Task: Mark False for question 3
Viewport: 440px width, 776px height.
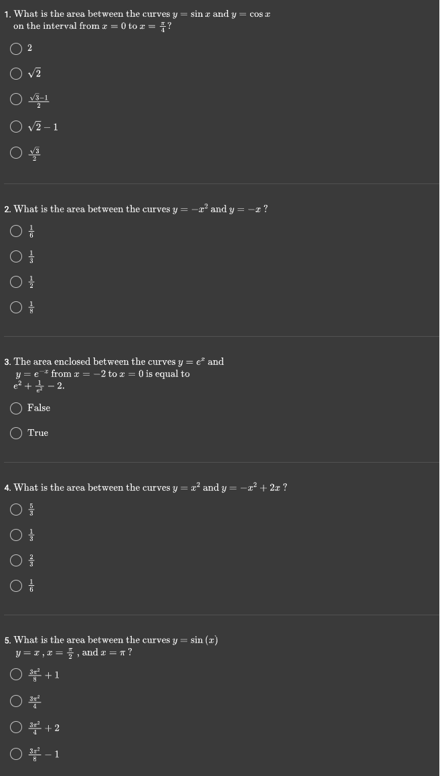Action: click(x=15, y=408)
